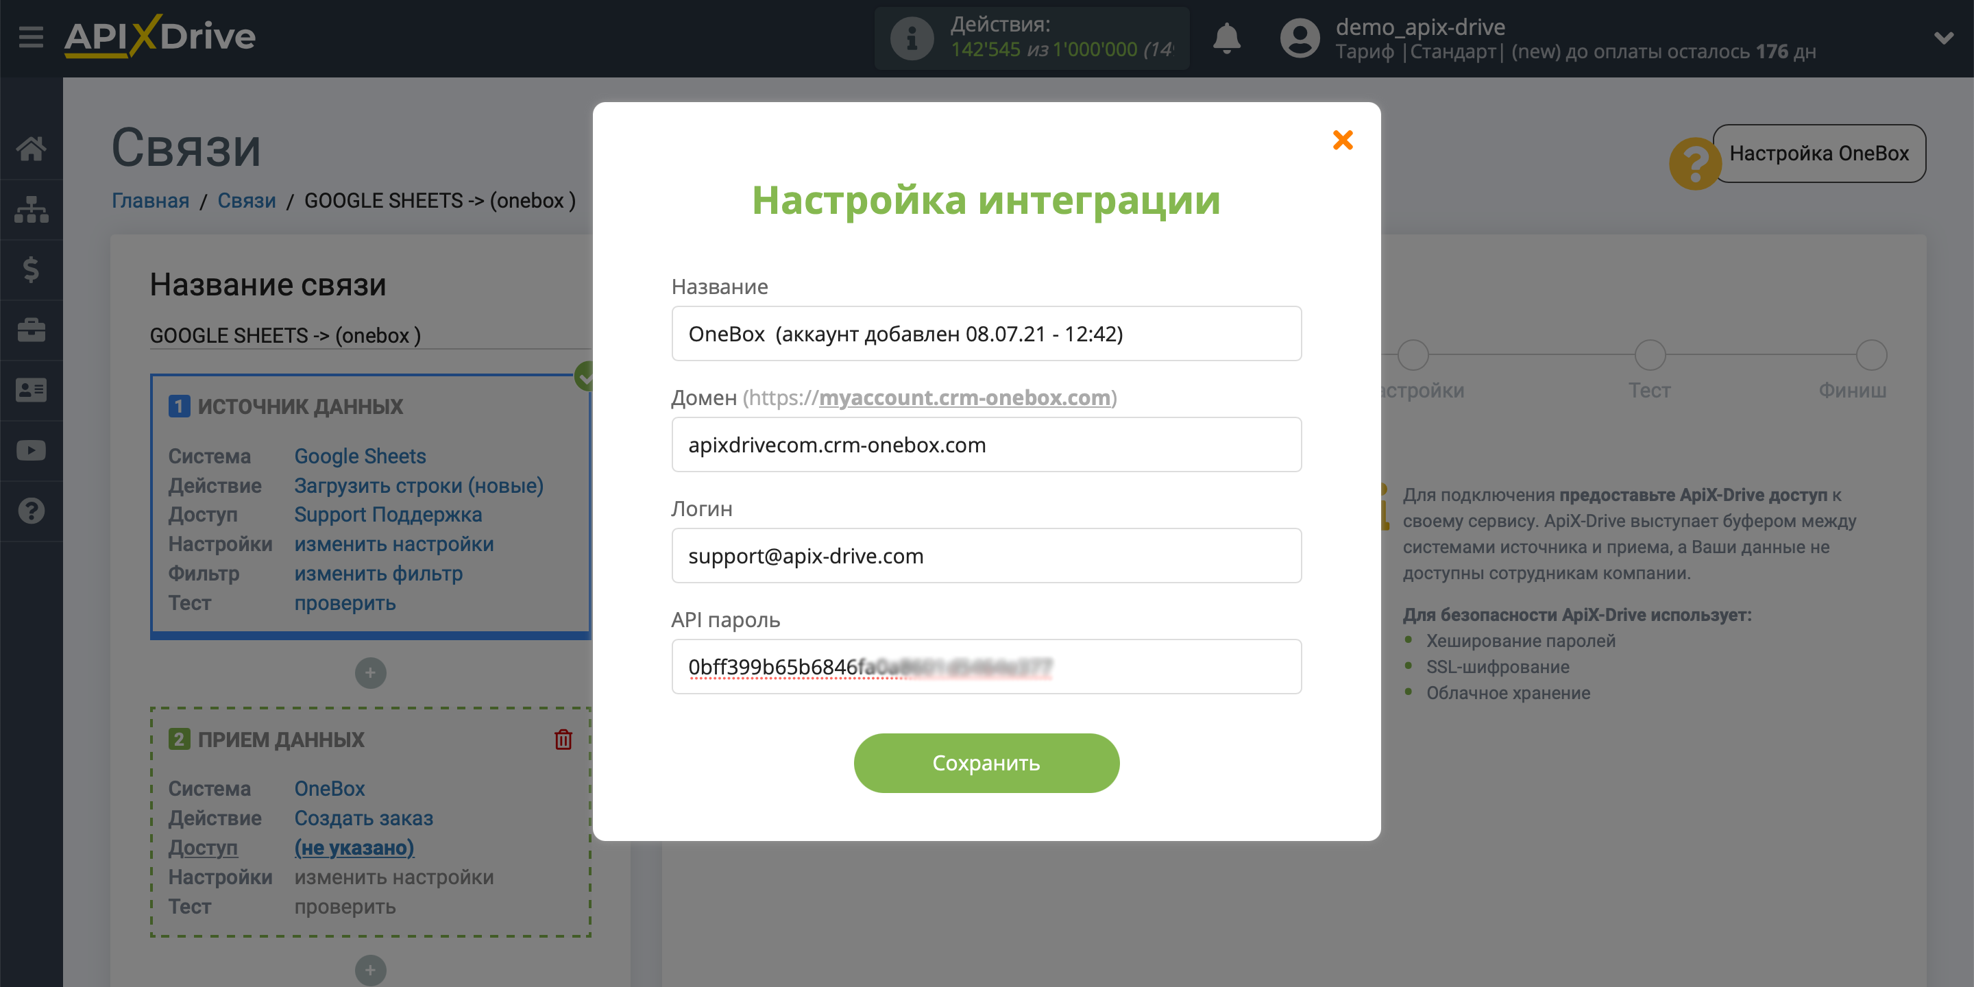Go to Связи breadcrumb

pos(247,201)
